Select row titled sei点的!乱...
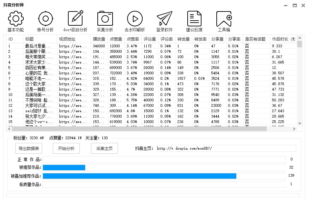This screenshot has height=199, width=309. (x=151, y=111)
